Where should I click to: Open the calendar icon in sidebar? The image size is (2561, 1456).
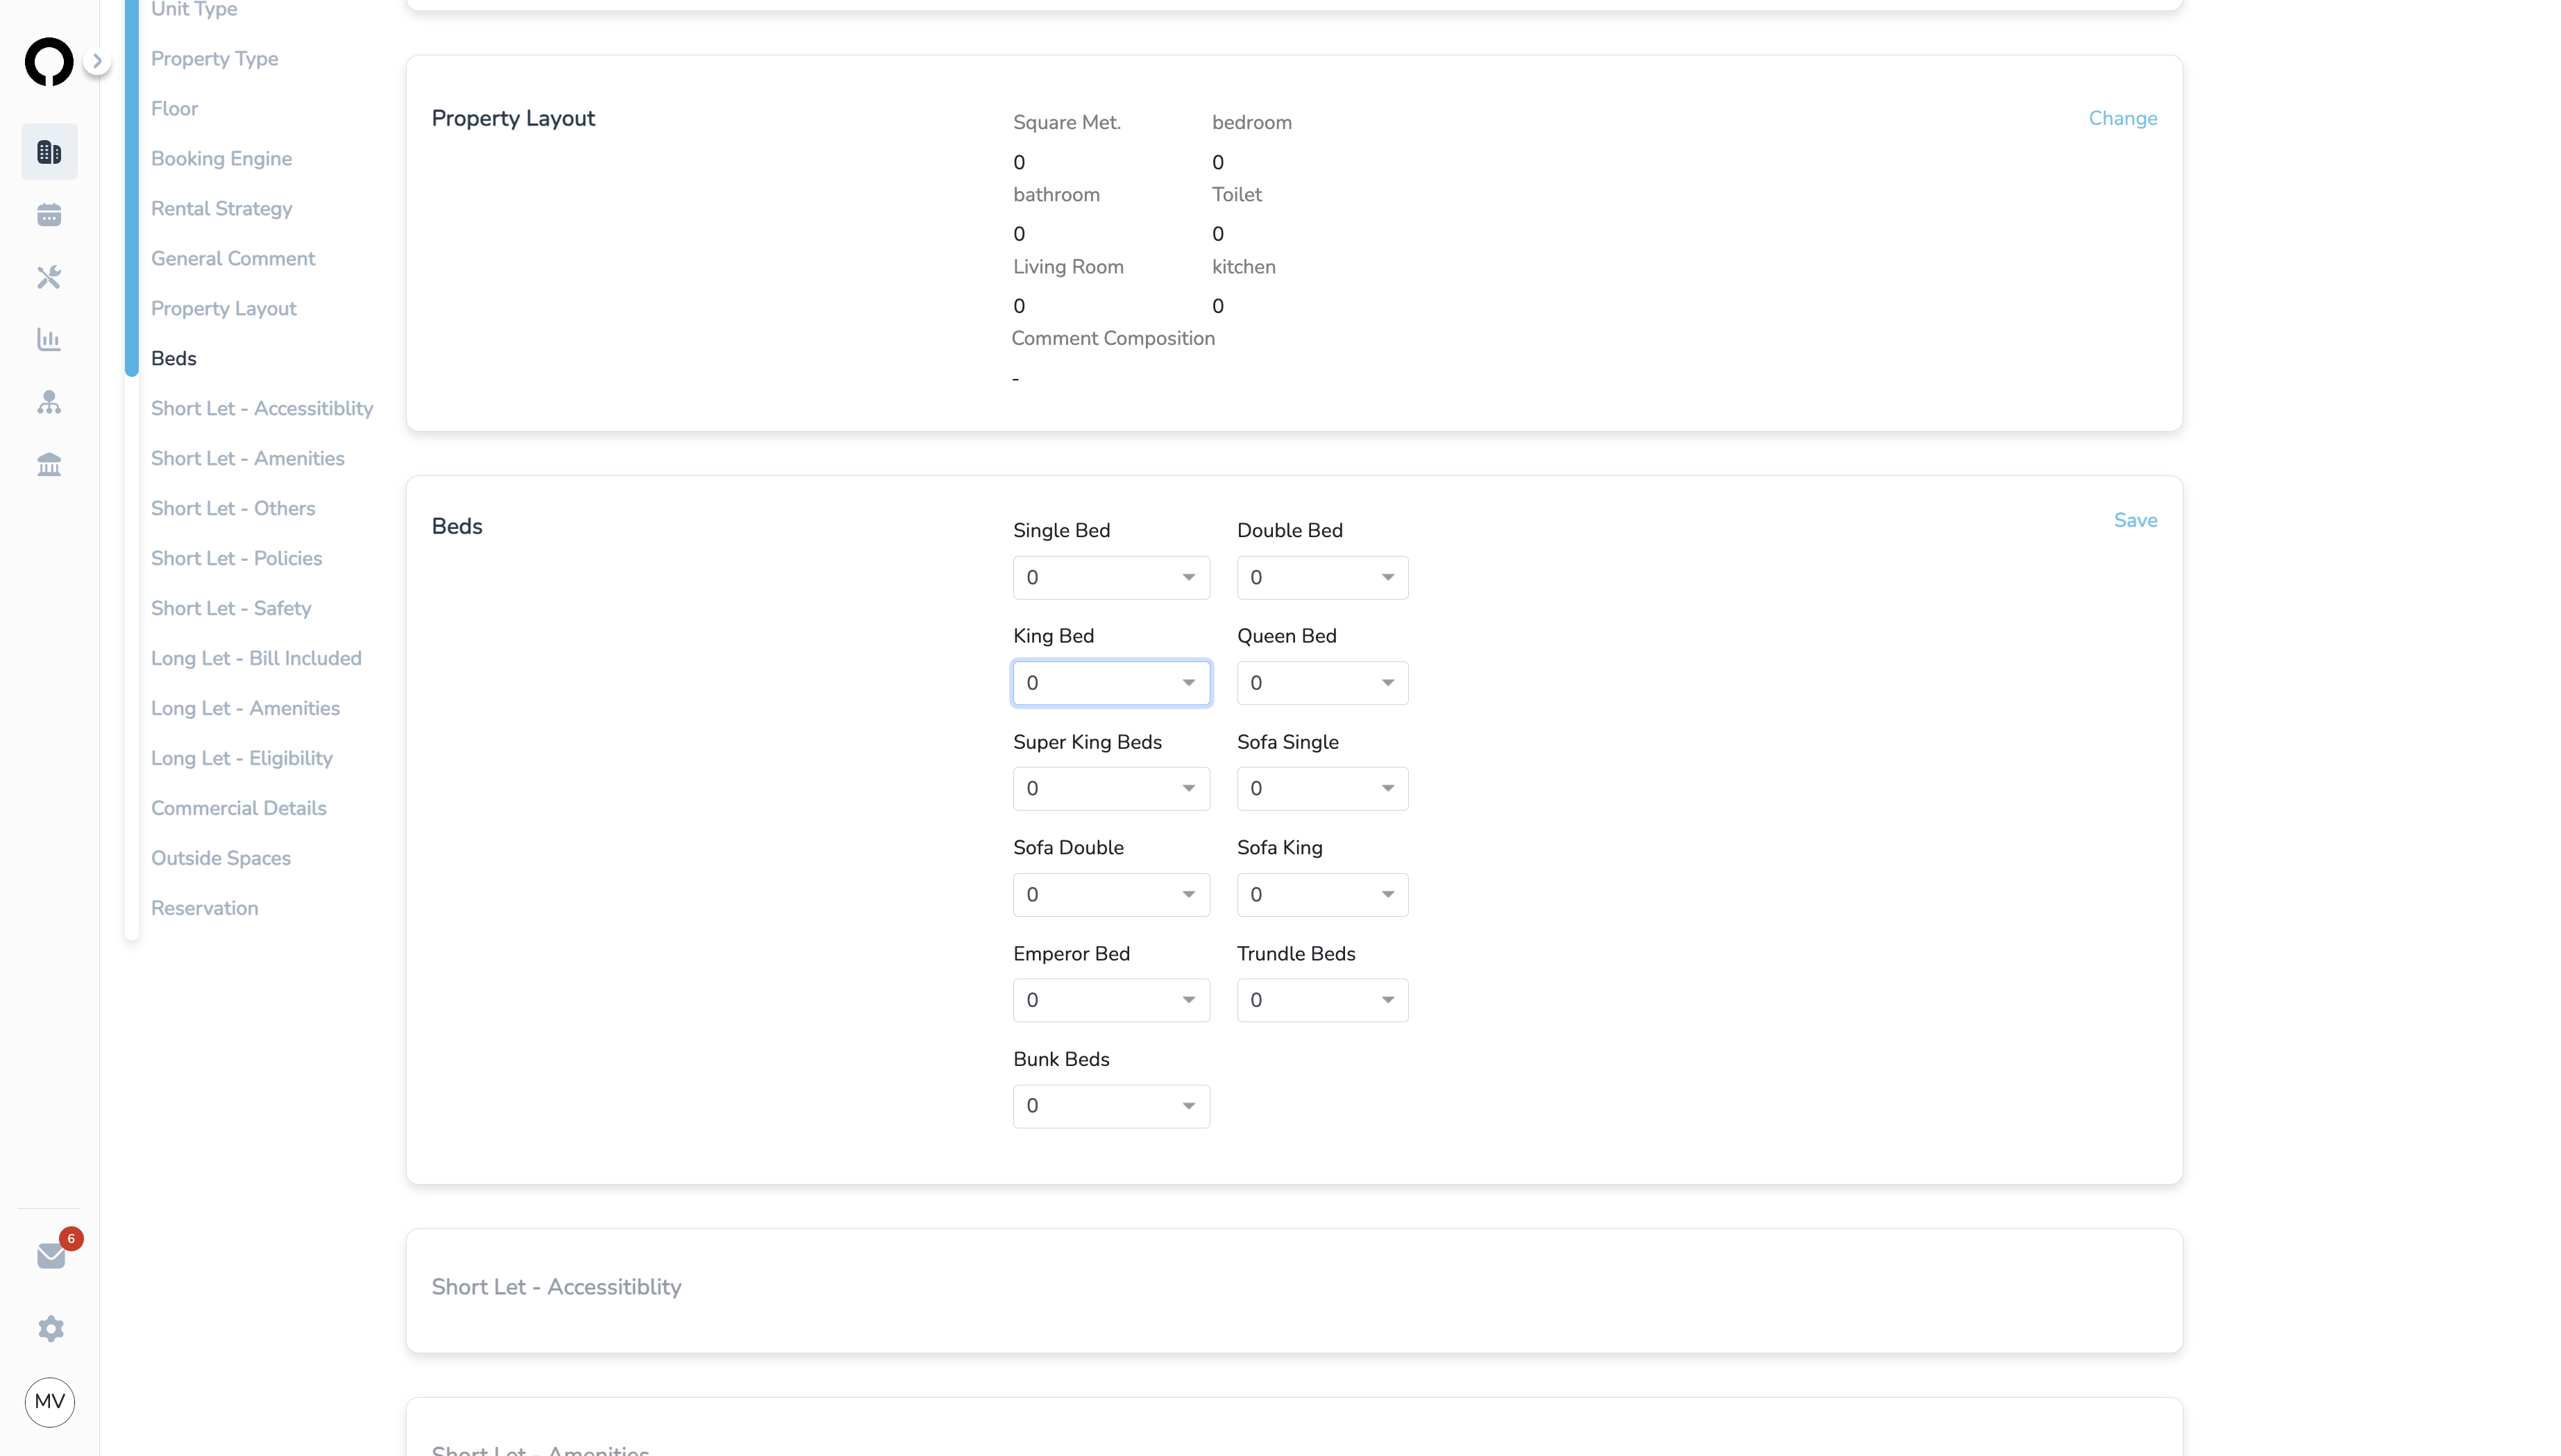[x=49, y=215]
